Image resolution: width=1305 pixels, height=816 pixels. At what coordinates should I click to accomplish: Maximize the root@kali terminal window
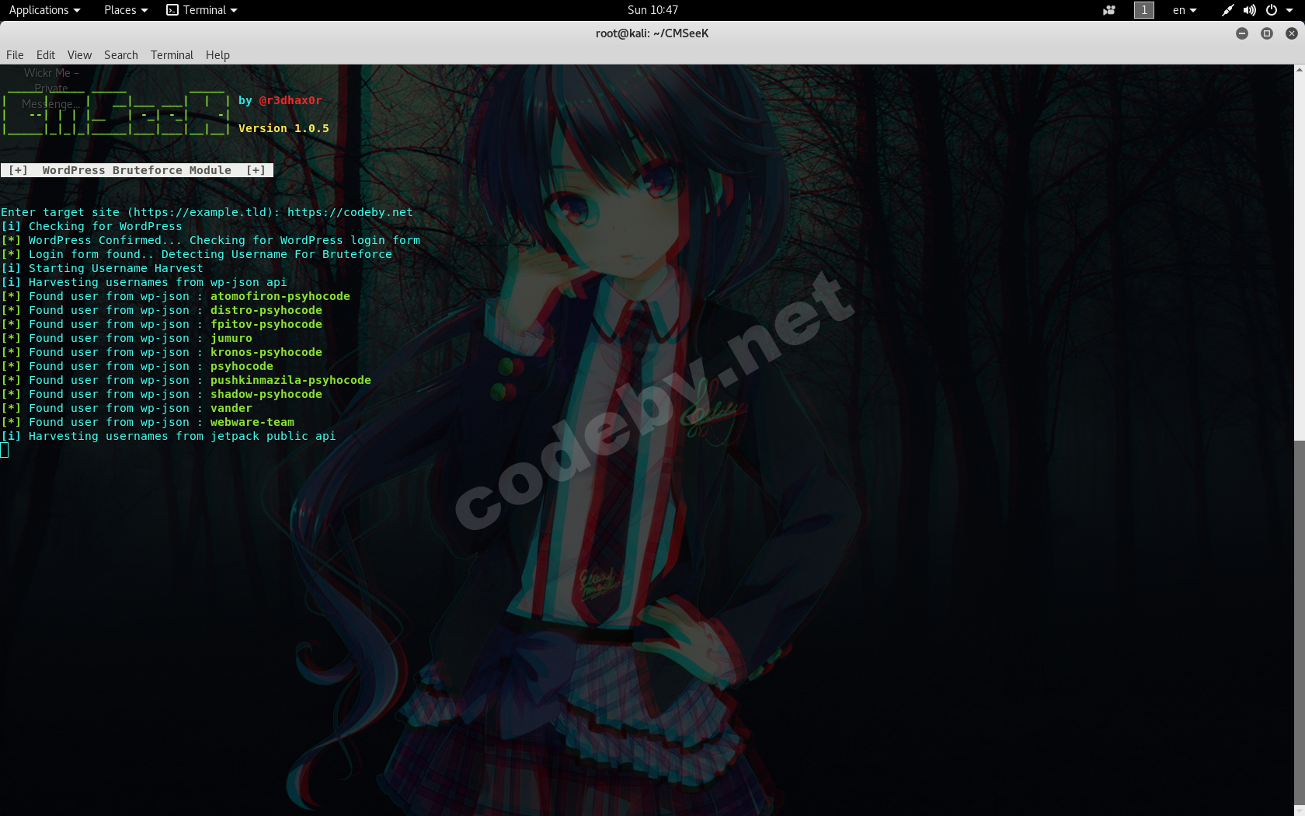pos(1267,33)
